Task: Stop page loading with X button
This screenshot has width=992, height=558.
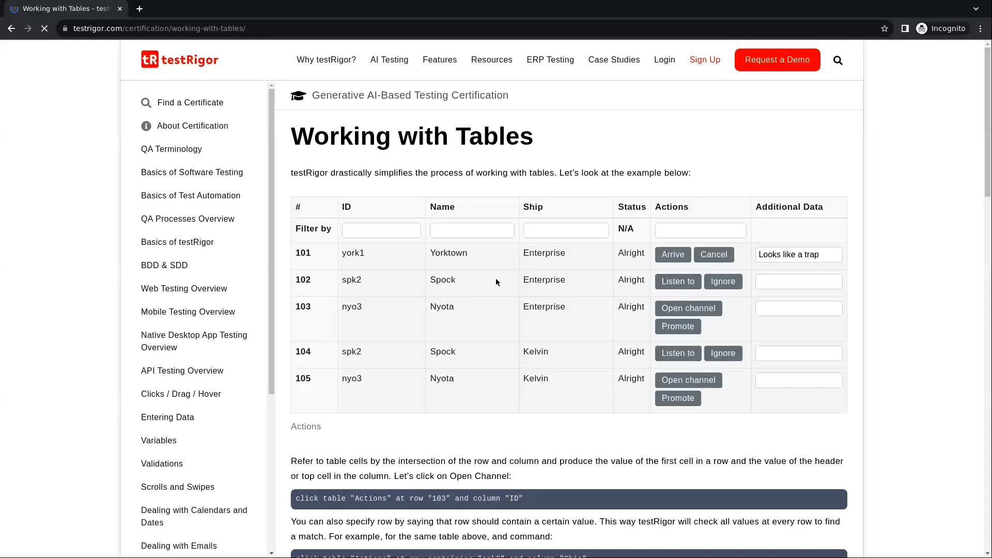Action: (44, 28)
